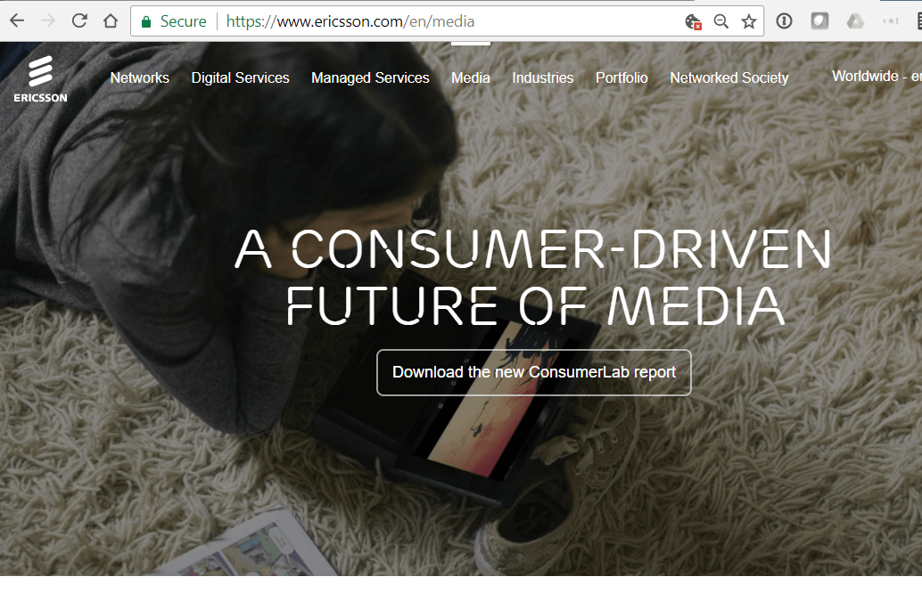Click the zoom magnifier in the address bar
Screen dimensions: 922x609
click(721, 21)
